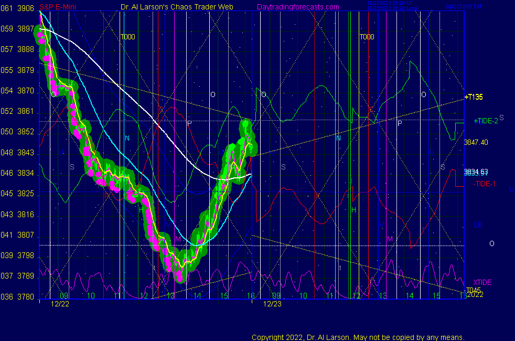Image resolution: width=515 pixels, height=341 pixels.
Task: Click the 059 3897 price axis label
Action: tap(17, 29)
